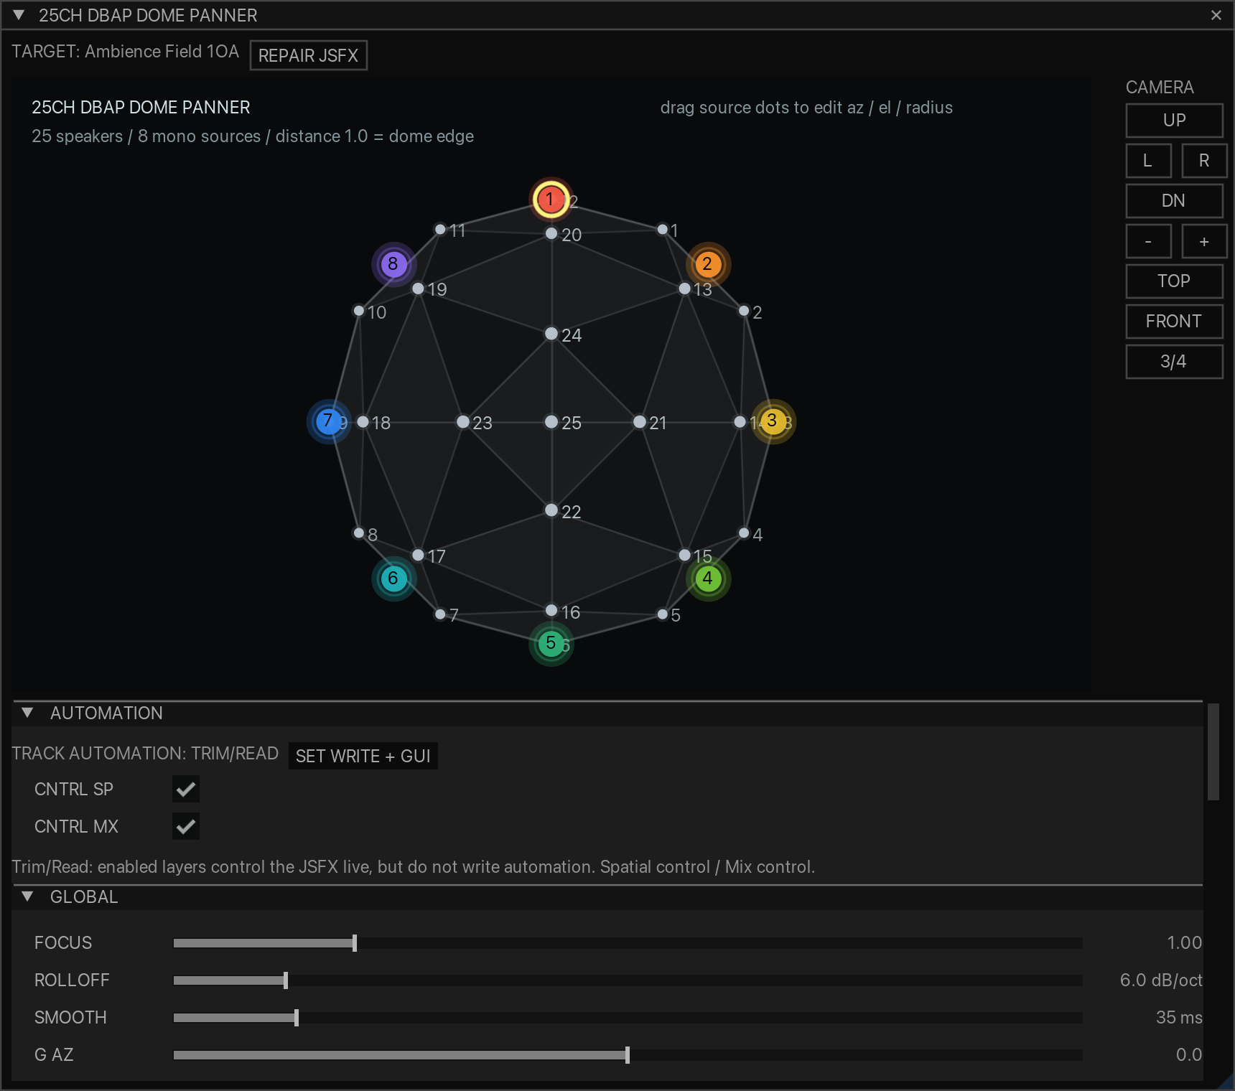Zoom in camera with plus button
The image size is (1235, 1091).
coord(1204,240)
